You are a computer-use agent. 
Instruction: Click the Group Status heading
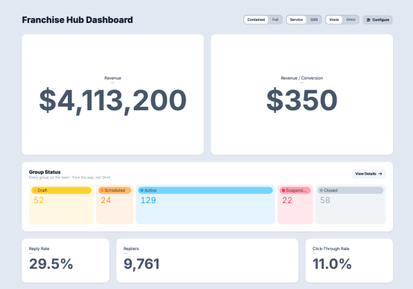click(x=45, y=172)
